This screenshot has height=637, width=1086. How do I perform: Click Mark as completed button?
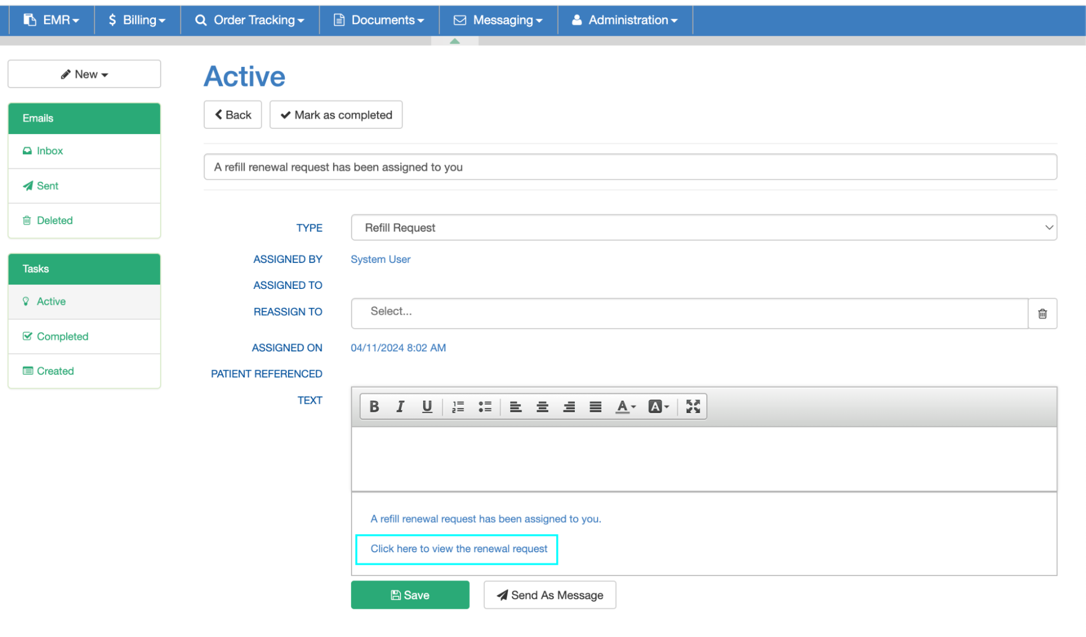336,115
